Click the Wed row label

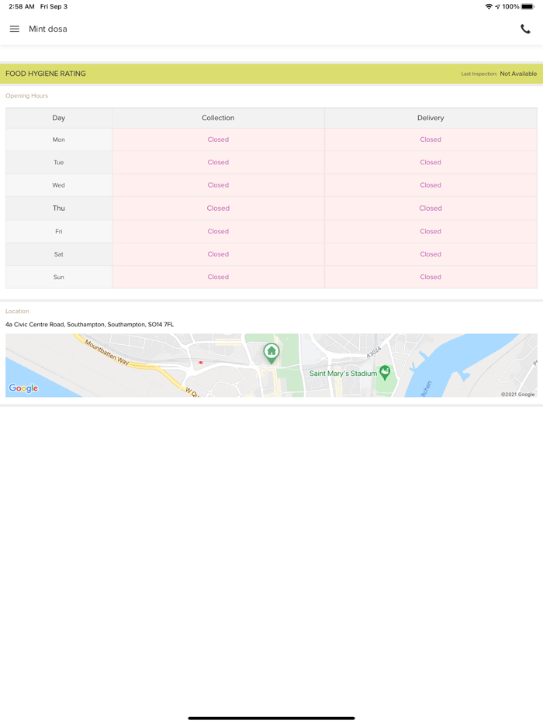pos(59,185)
